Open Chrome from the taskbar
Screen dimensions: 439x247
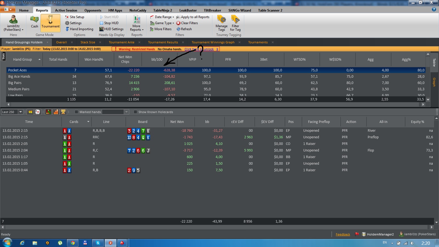pos(73,243)
